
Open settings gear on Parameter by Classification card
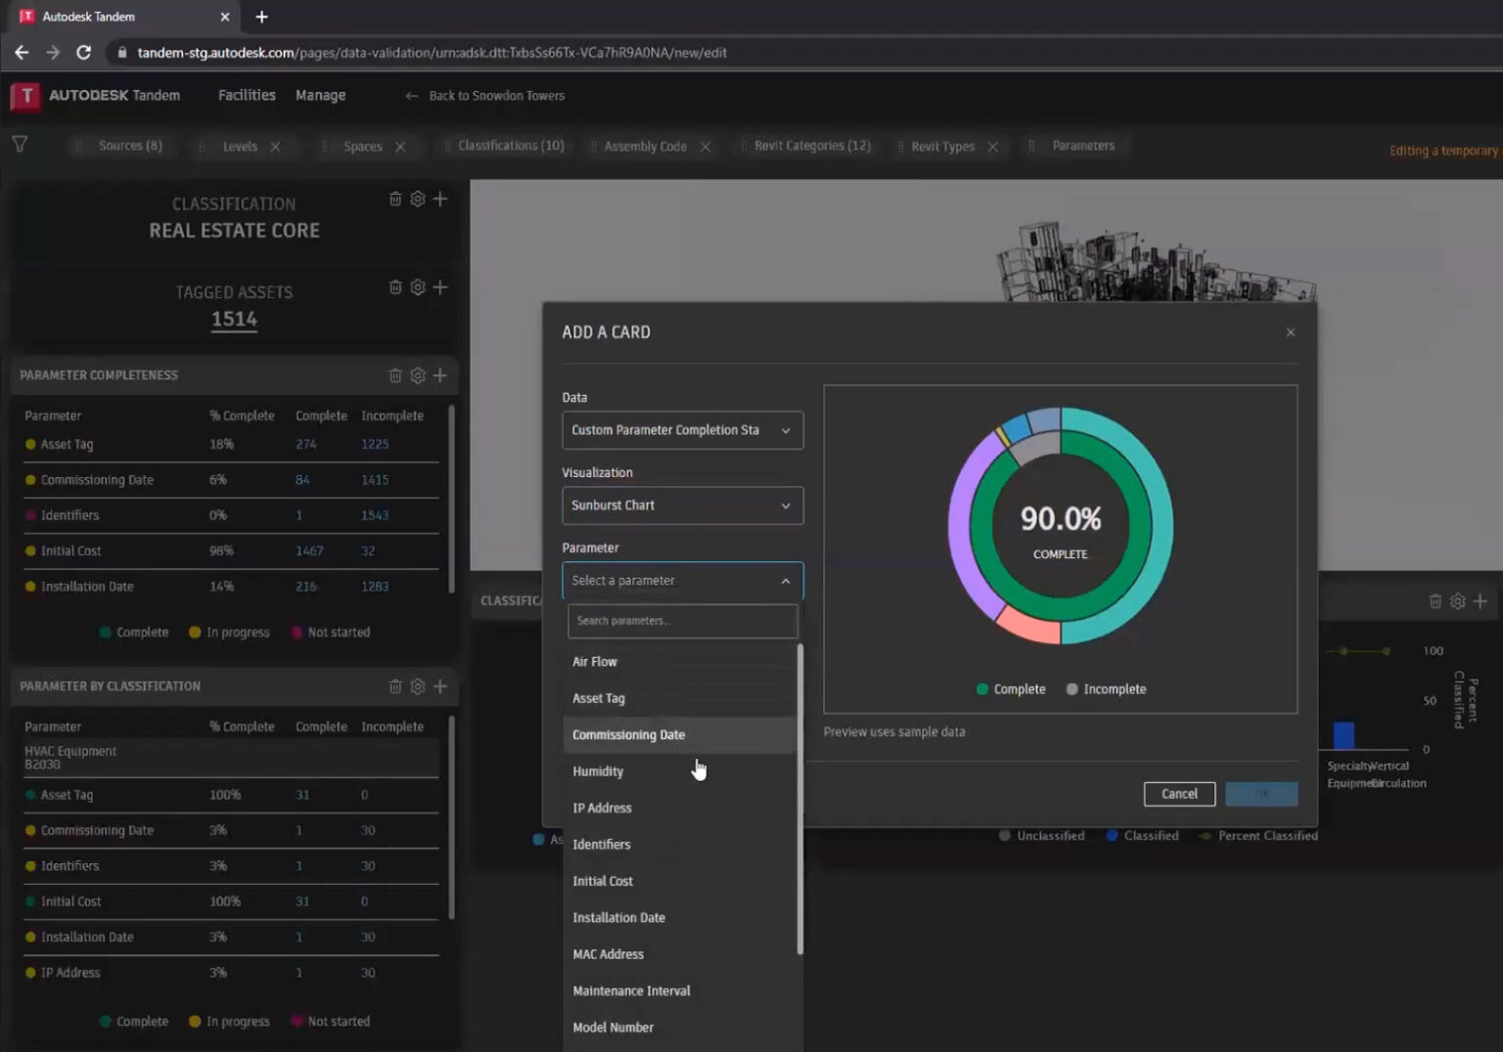click(418, 686)
